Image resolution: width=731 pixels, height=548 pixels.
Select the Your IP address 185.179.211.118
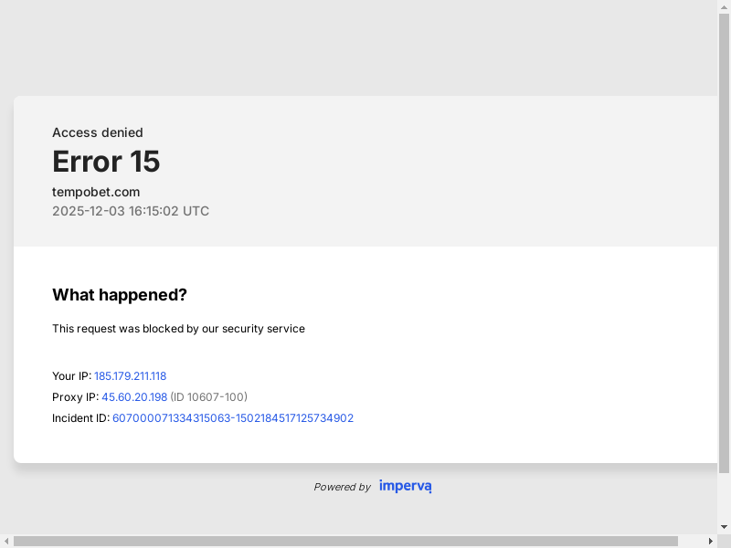130,376
